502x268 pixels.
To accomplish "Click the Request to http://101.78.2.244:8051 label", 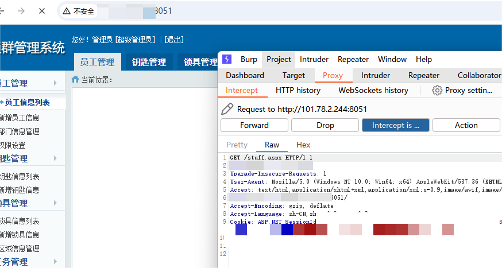I will [x=302, y=110].
